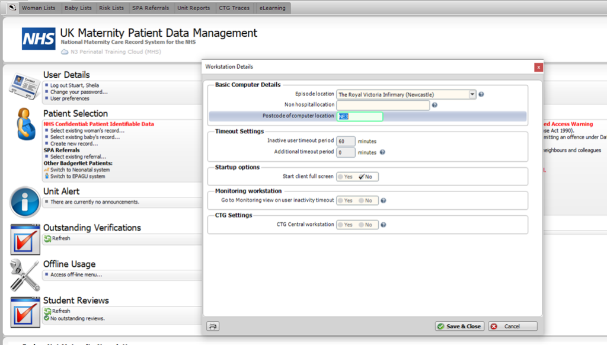This screenshot has height=345, width=607.
Task: Select No for CTG Central workstation
Action: coord(365,225)
